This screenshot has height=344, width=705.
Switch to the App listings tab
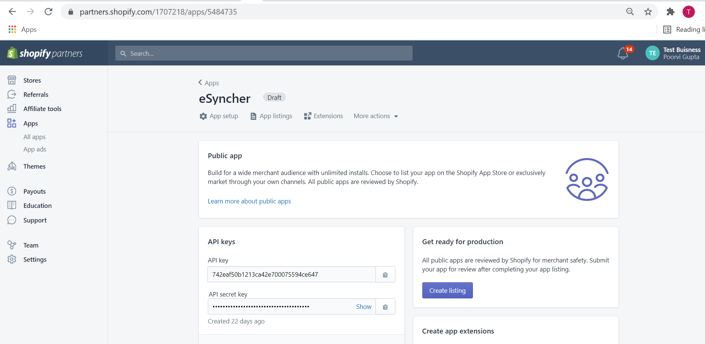[x=271, y=116]
